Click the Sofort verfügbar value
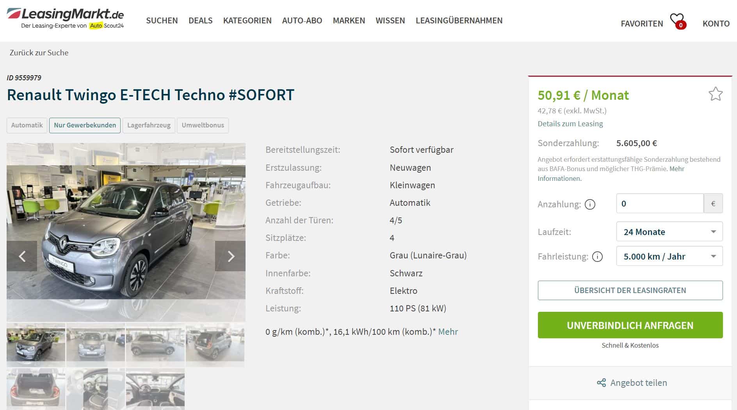Image resolution: width=737 pixels, height=410 pixels. (x=422, y=150)
